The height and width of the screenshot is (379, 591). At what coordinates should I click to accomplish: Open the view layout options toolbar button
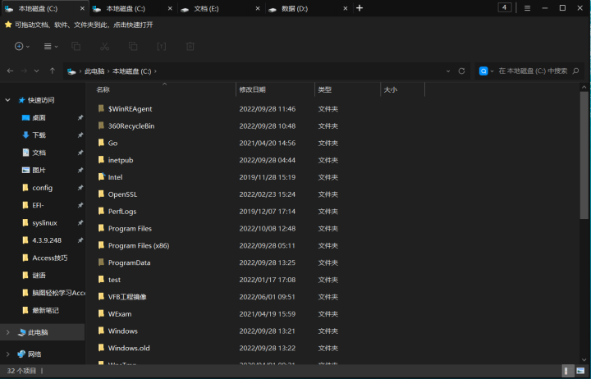[51, 46]
